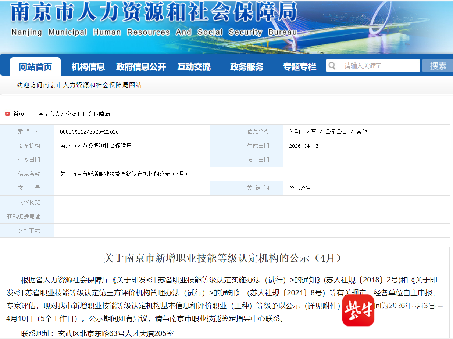Select 互动交流 in the navigation bar
The image size is (453, 339).
194,67
